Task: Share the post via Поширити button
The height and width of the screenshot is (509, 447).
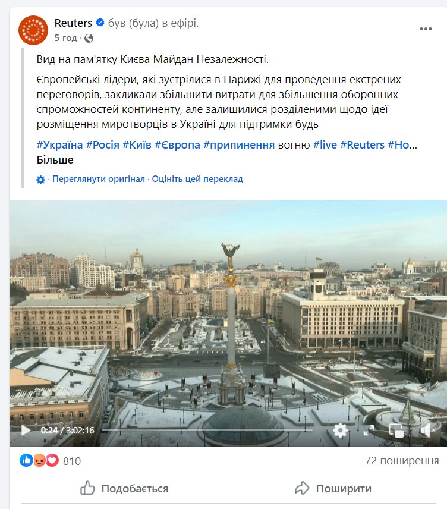Action: [333, 488]
